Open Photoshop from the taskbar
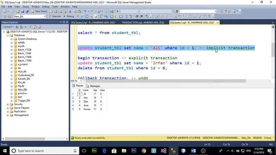This screenshot has height=155, width=276. 134,151
